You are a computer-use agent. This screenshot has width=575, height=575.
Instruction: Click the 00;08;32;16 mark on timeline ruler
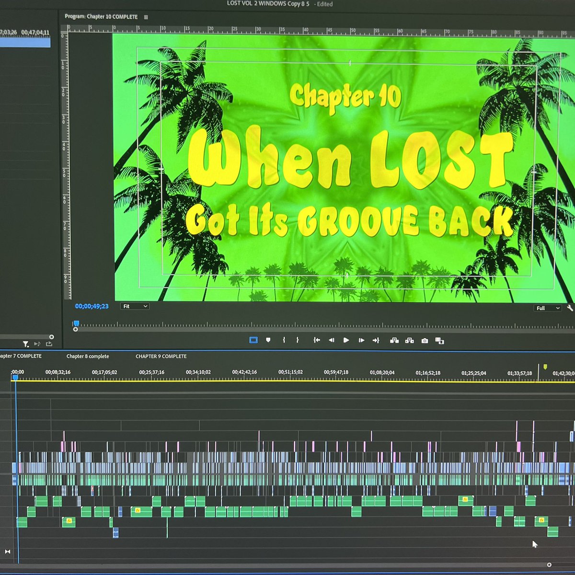[58, 372]
